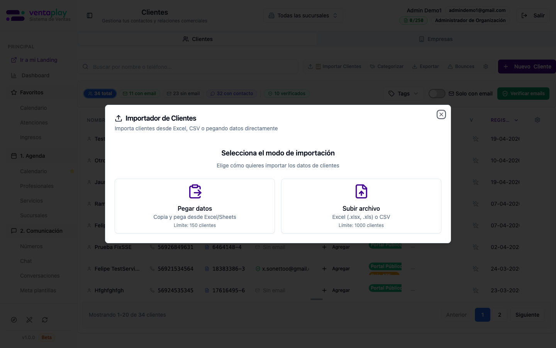
Task: Open Números in the sidebar
Action: tap(31, 246)
